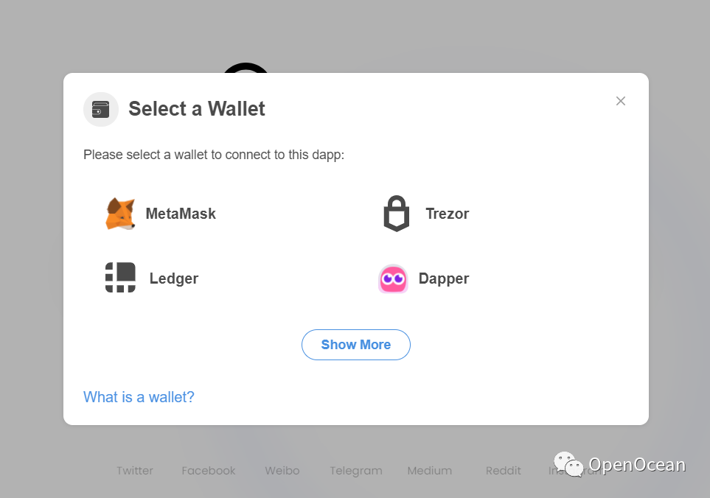710x498 pixels.
Task: Select the MetaMask fox icon
Action: (x=119, y=214)
